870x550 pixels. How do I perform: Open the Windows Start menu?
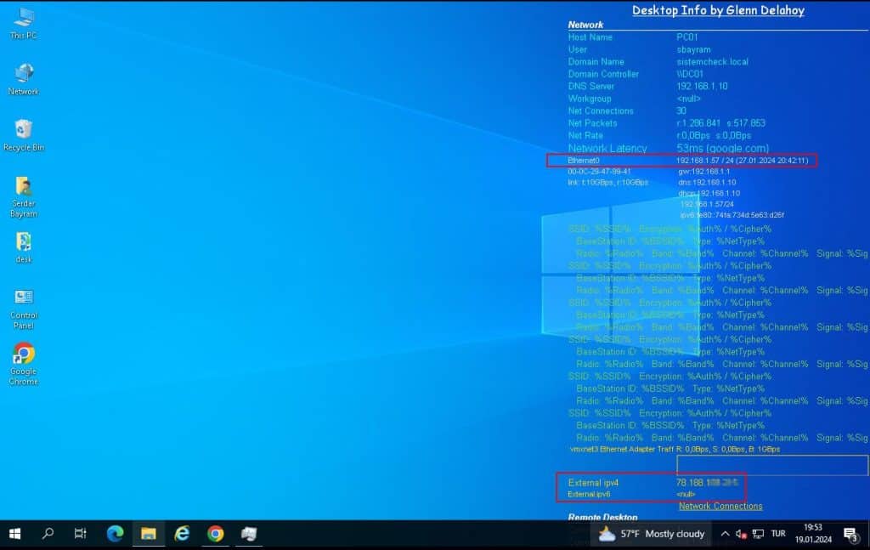tap(14, 534)
